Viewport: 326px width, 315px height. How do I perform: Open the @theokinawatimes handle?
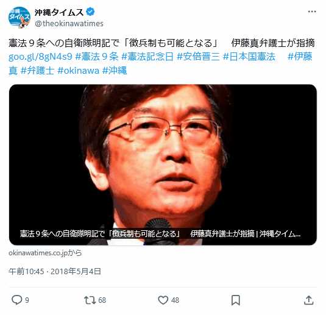click(69, 24)
